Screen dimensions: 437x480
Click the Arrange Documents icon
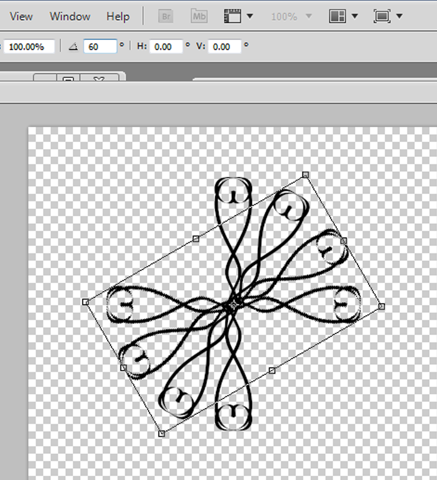point(336,16)
